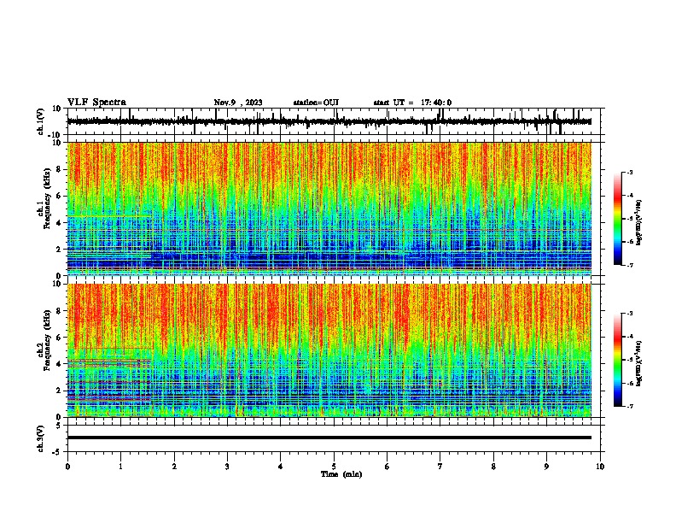Click the "ch.3(V)" axis label
676x523 pixels.
coord(41,439)
